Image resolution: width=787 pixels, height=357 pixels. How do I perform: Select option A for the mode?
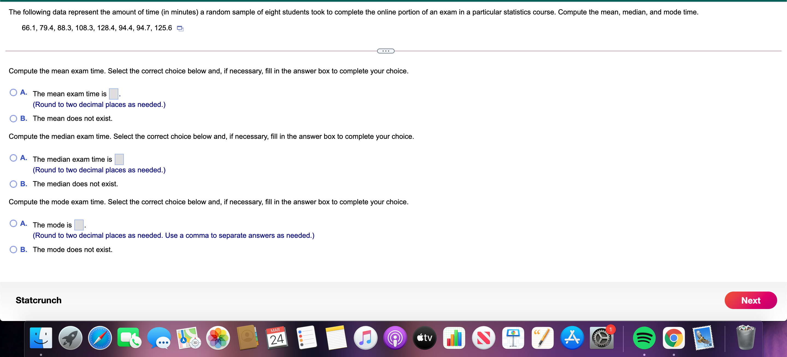tap(13, 223)
